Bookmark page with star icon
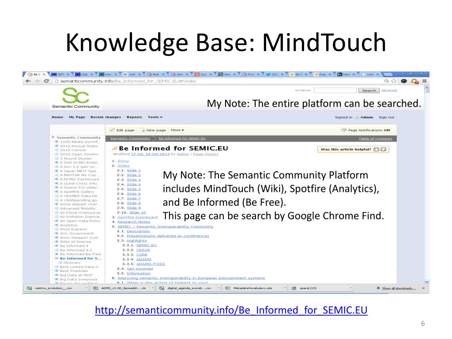Screen dimensions: 452x339 pos(393,81)
